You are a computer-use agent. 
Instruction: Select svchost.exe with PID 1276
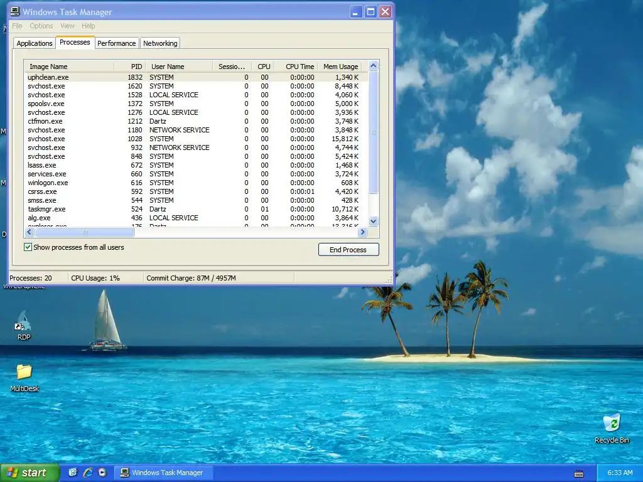pyautogui.click(x=196, y=112)
